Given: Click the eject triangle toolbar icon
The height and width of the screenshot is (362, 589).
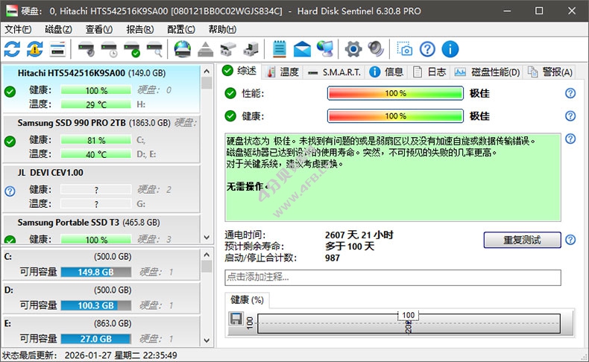Looking at the screenshot, I should click(x=206, y=49).
